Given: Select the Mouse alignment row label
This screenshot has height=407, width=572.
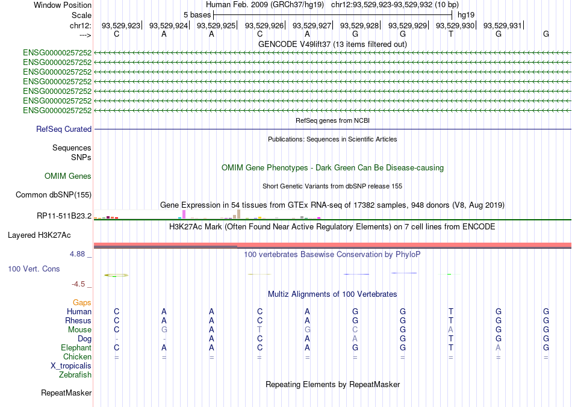Looking at the screenshot, I should point(79,330).
